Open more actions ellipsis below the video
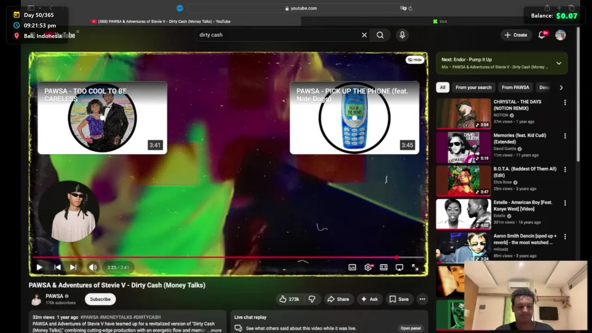 coord(422,299)
